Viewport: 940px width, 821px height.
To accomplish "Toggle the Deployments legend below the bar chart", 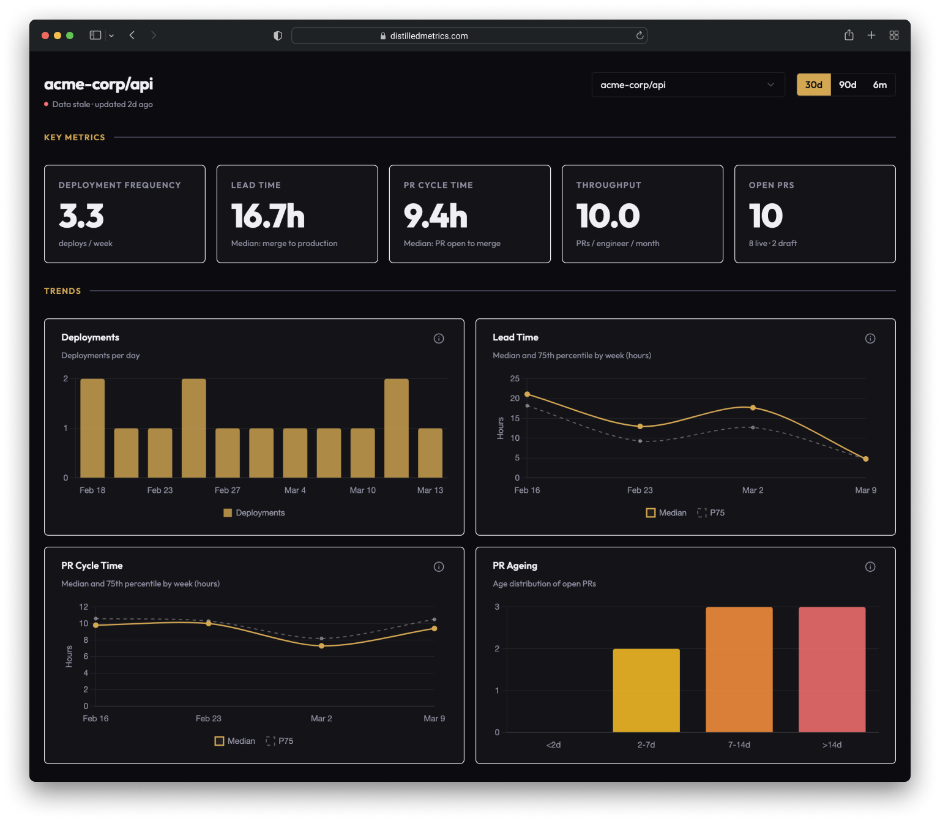I will [x=254, y=512].
